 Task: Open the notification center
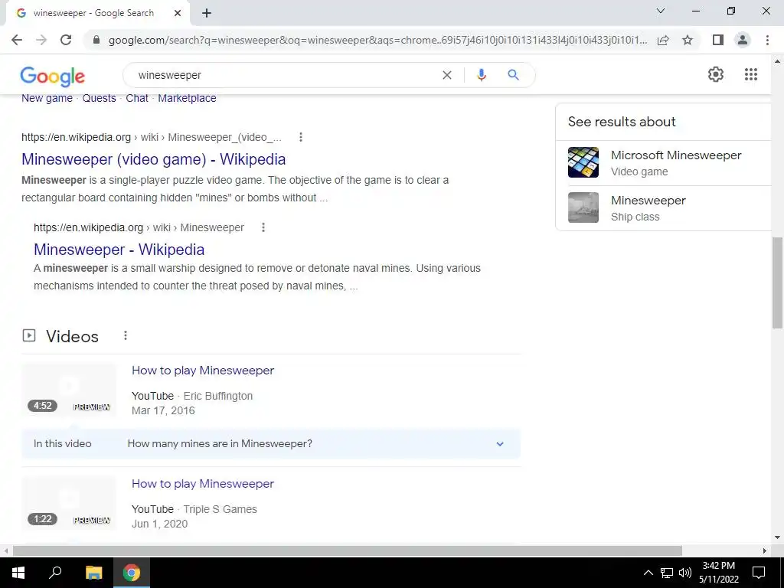pyautogui.click(x=759, y=573)
